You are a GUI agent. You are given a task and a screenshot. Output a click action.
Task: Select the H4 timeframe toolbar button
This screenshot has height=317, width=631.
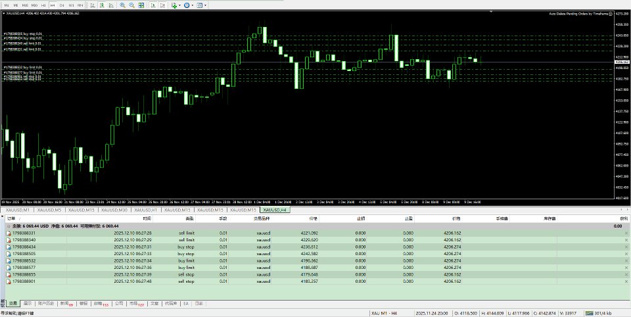pyautogui.click(x=53, y=5)
